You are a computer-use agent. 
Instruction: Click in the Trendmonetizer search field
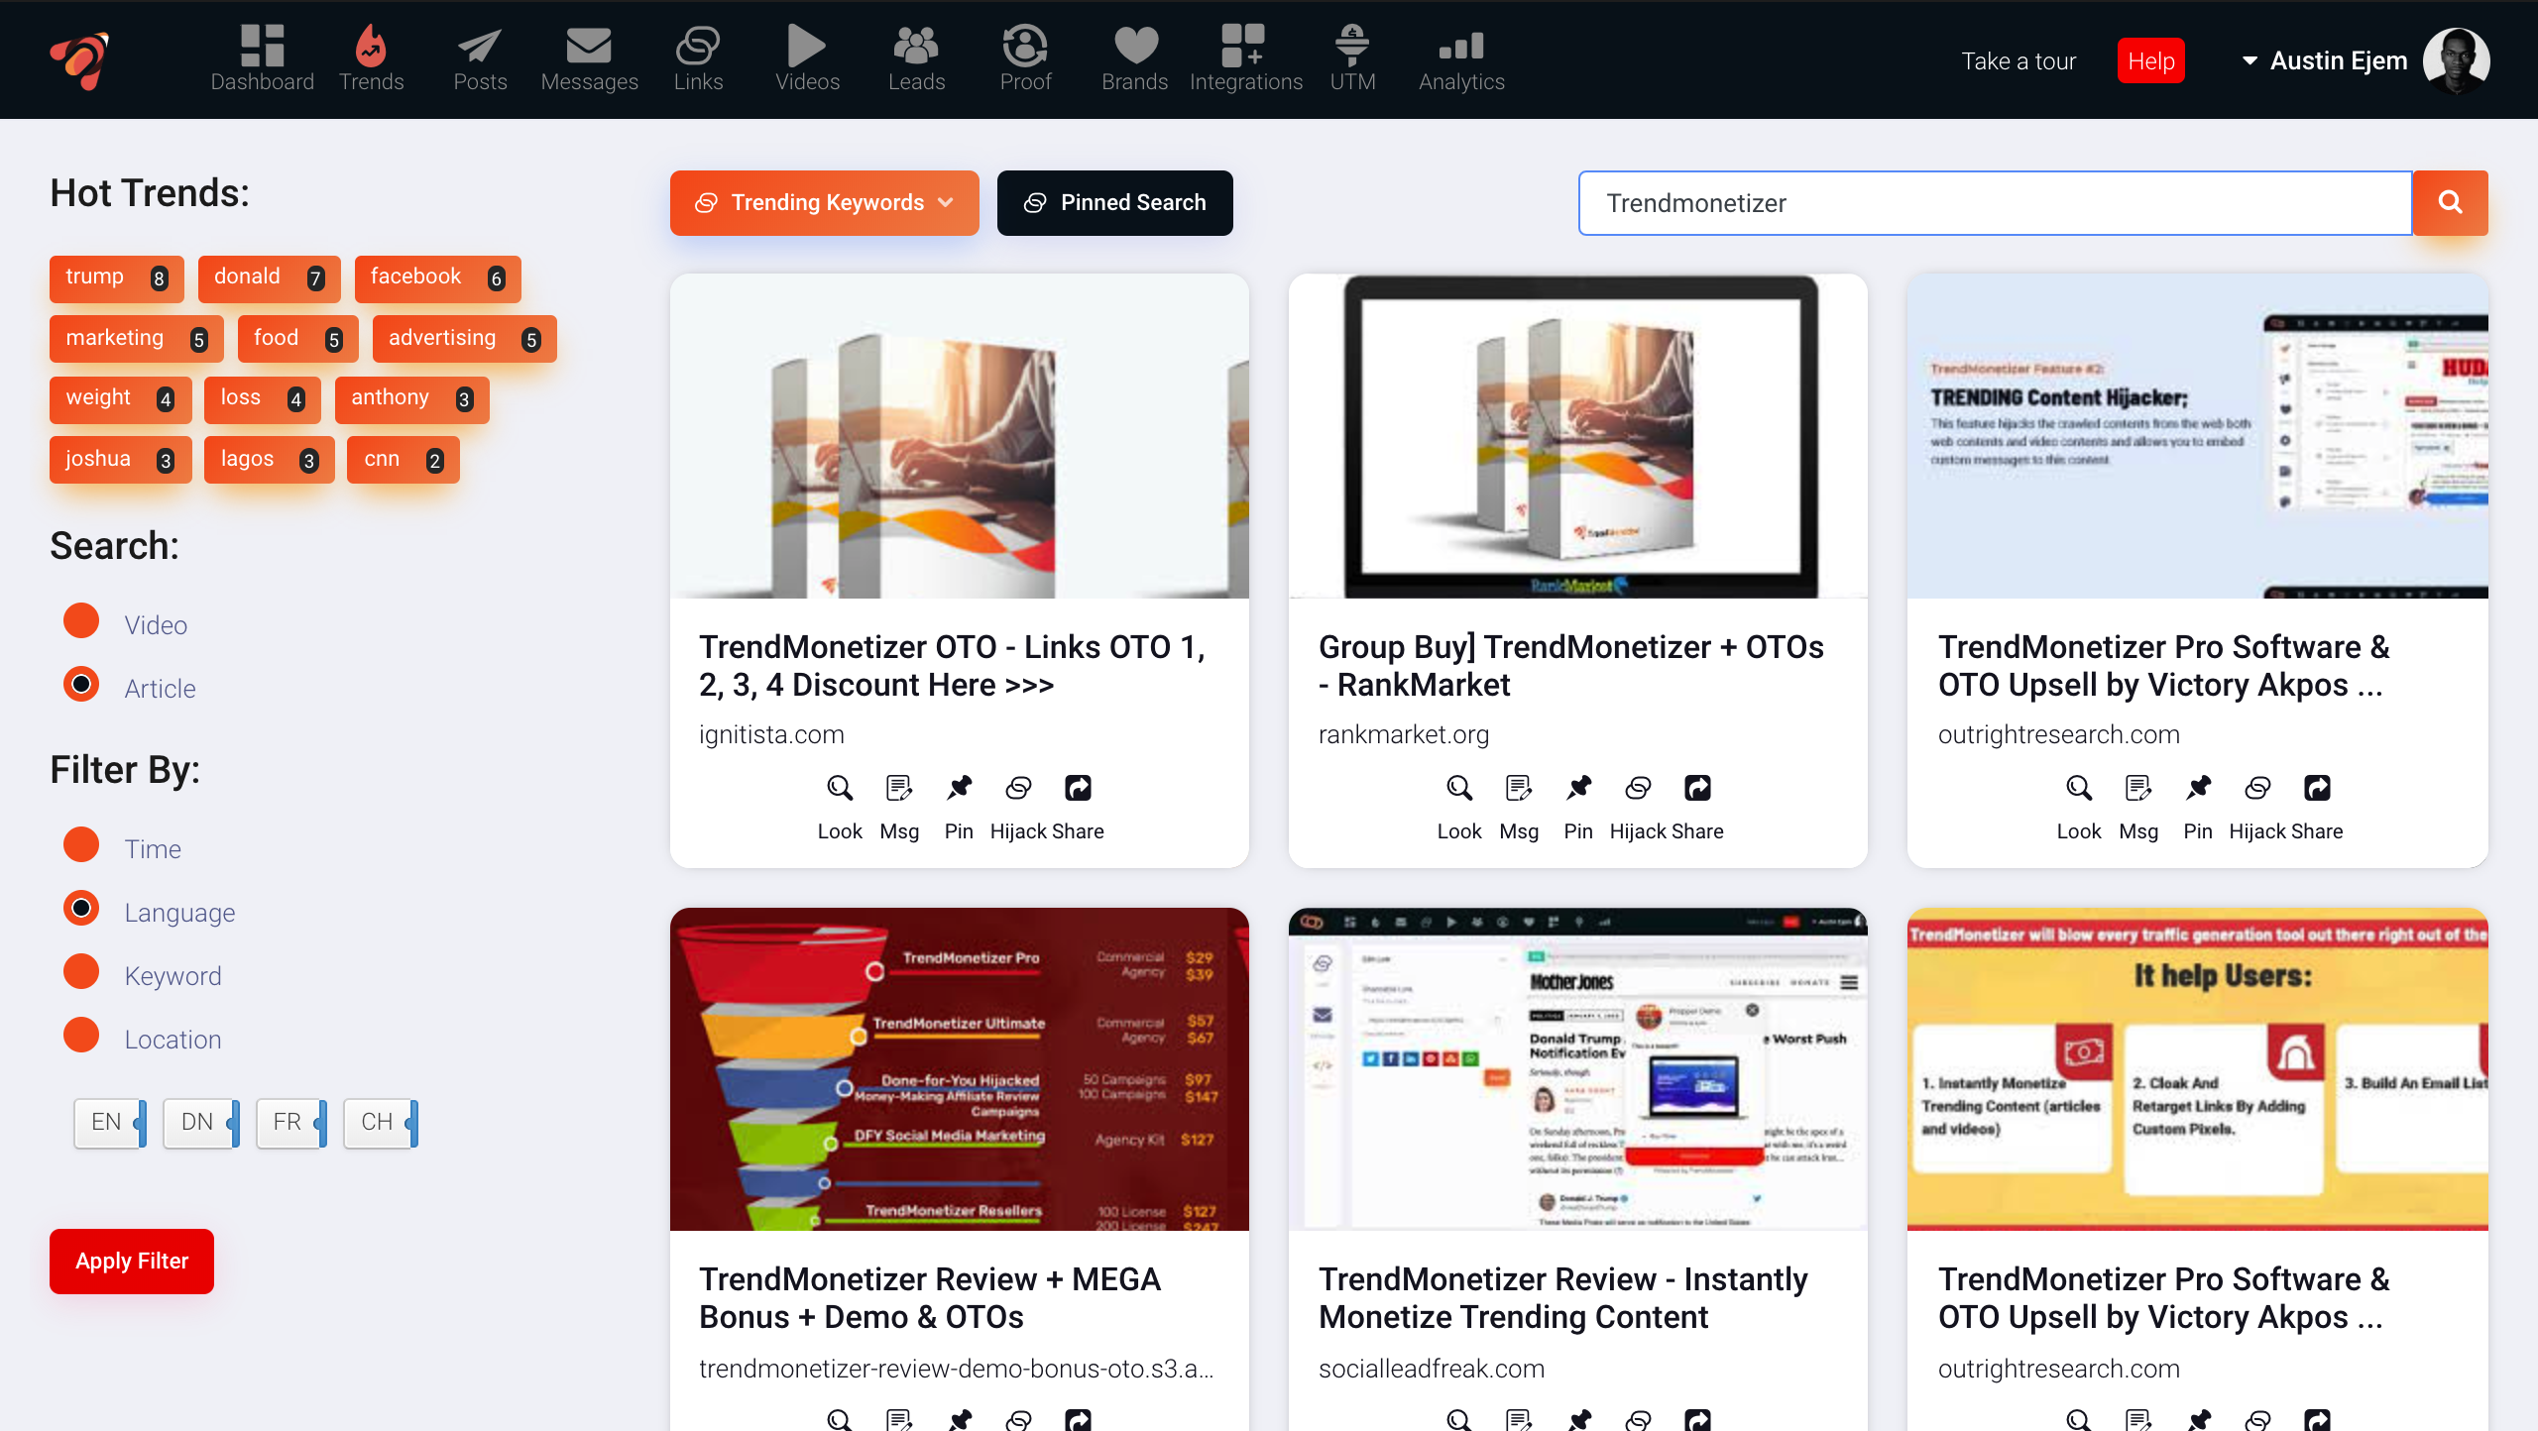(x=1995, y=203)
